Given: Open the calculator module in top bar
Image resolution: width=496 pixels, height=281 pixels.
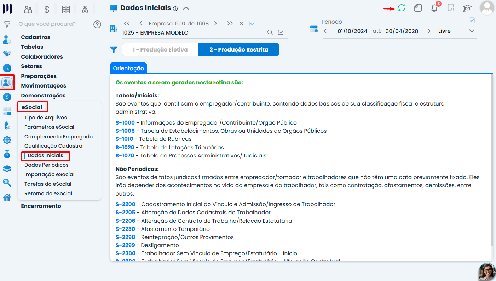Looking at the screenshot, I should click(66, 10).
